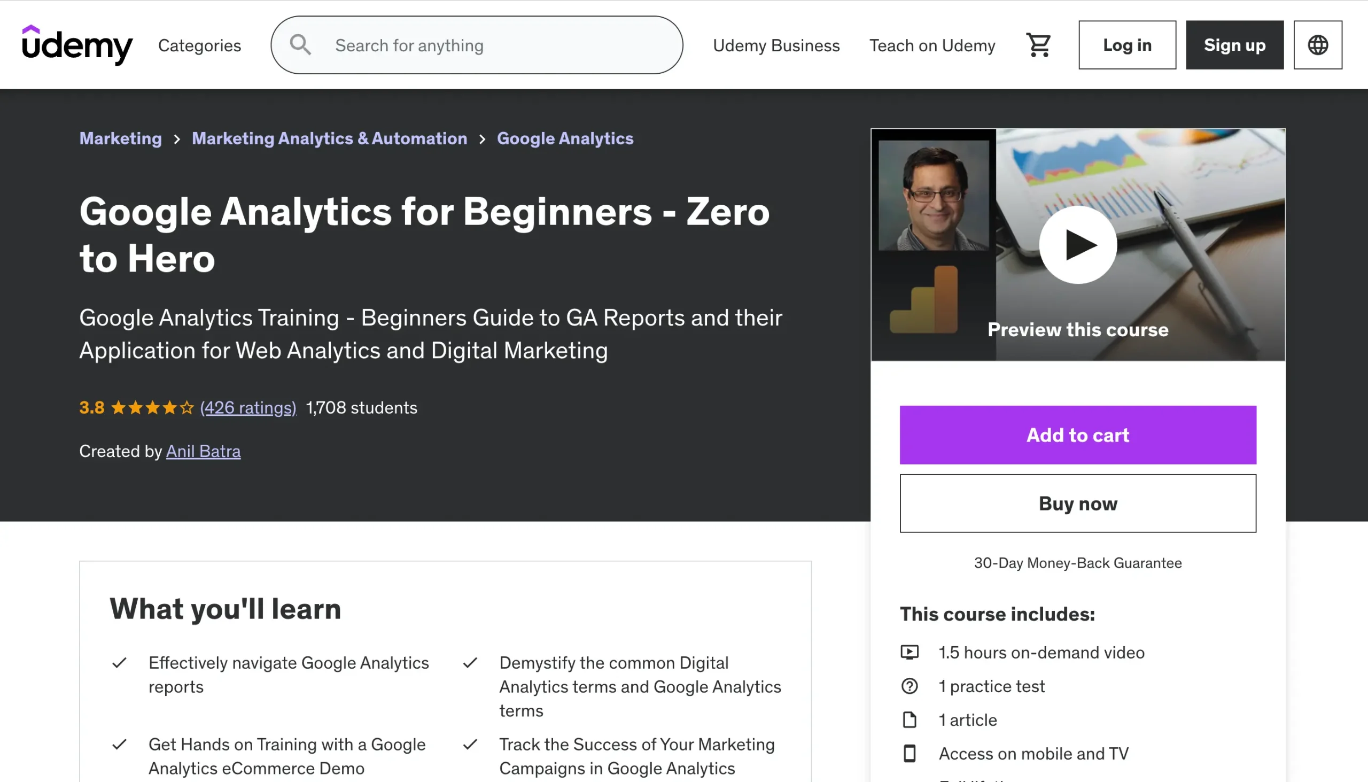Open instructor Anil Batra's profile link
Image resolution: width=1368 pixels, height=782 pixels.
pos(203,451)
